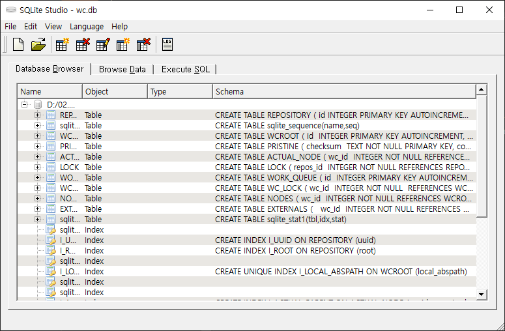Select the LOCK table name cell

[x=69, y=167]
